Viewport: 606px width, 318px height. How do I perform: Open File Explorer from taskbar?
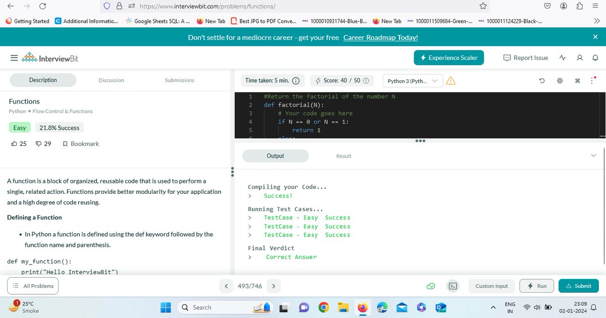[343, 307]
